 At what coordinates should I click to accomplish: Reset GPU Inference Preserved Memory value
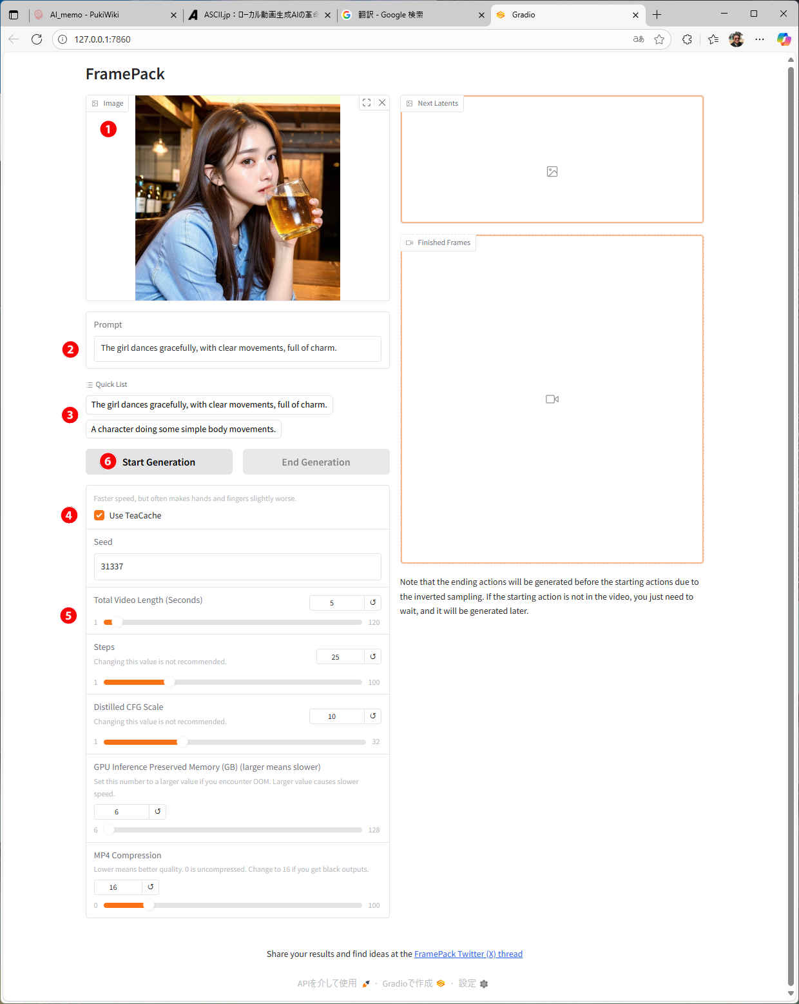click(157, 812)
